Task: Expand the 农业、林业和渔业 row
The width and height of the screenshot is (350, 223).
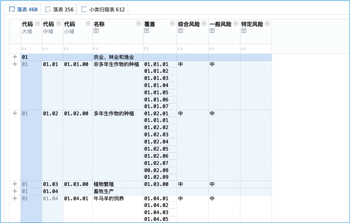Action: pos(15,57)
